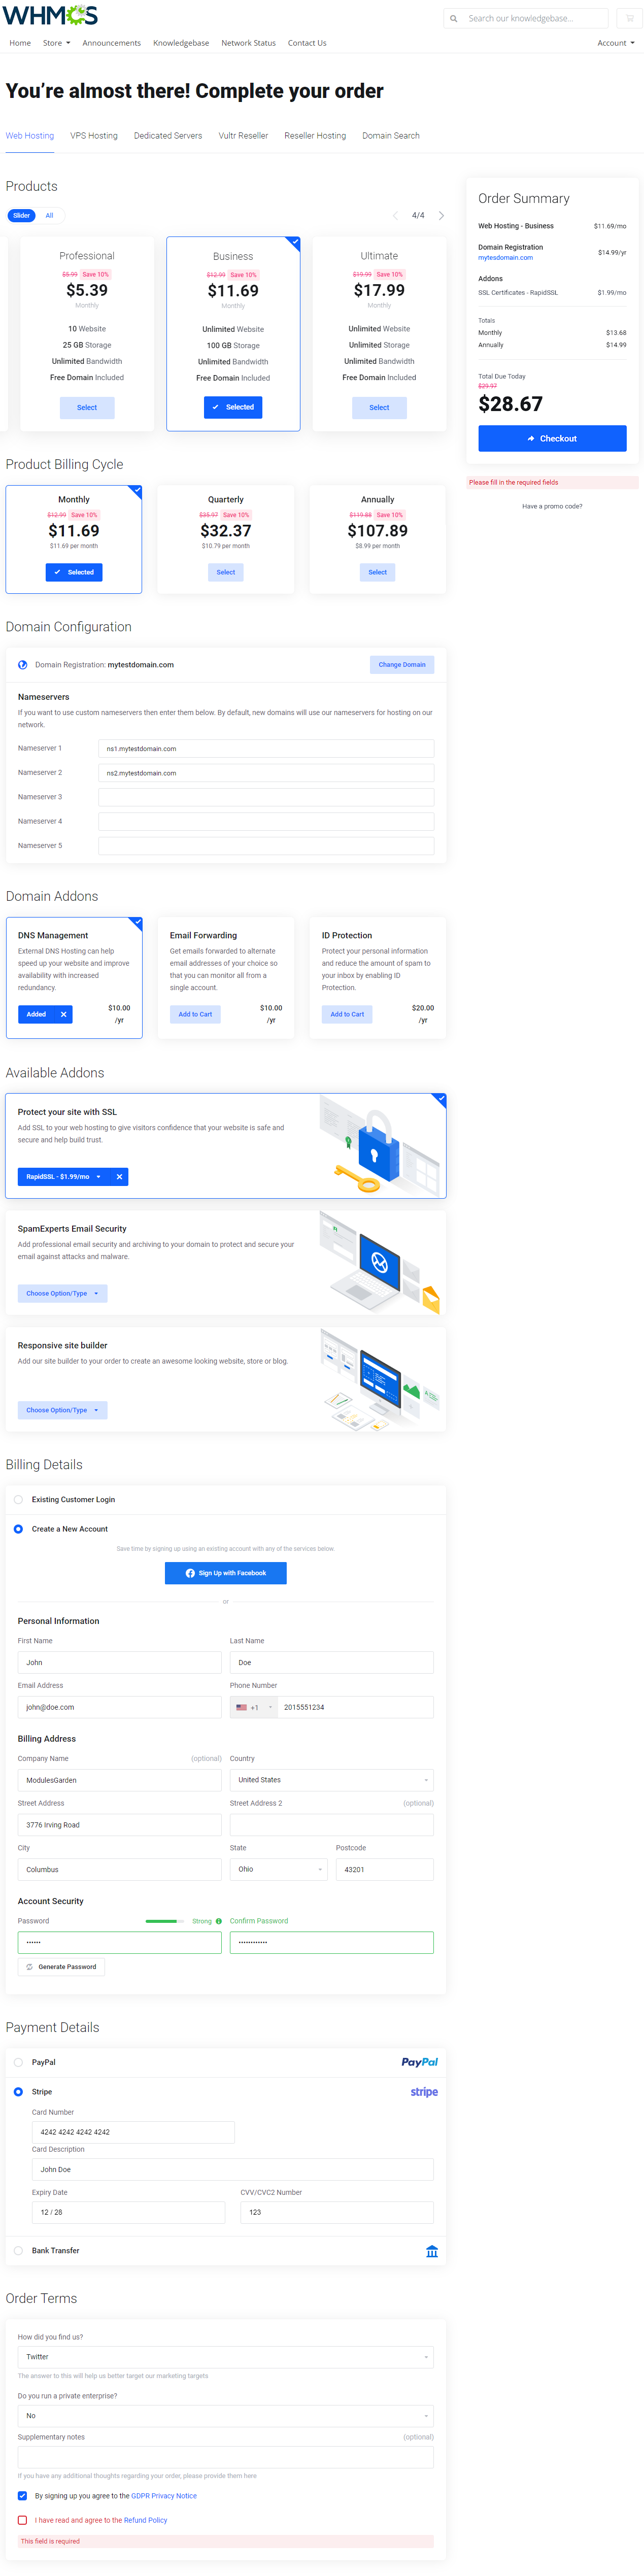Image resolution: width=644 pixels, height=2576 pixels.
Task: Click the SpamExperts laptop illustration
Action: click(x=380, y=1262)
